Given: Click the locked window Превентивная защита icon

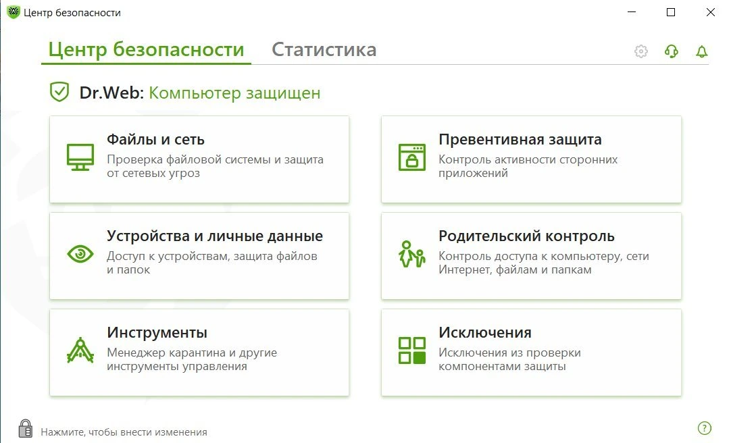Looking at the screenshot, I should [x=411, y=157].
